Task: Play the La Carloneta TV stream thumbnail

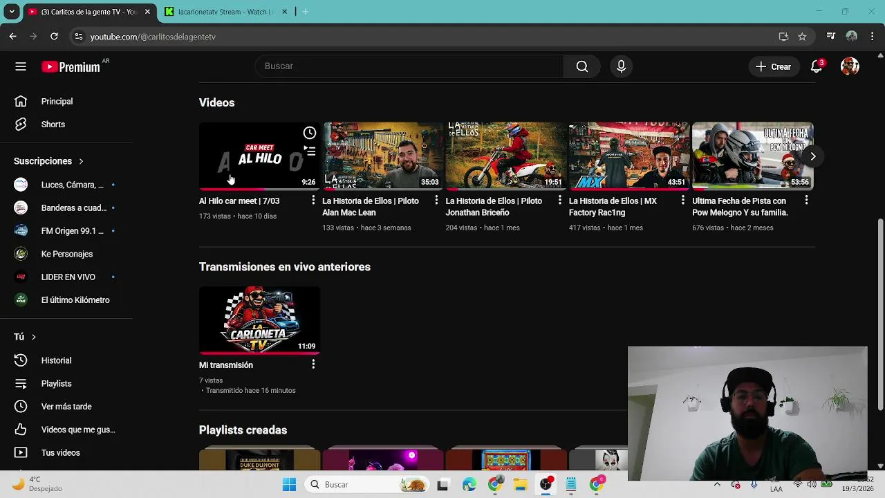Action: pyautogui.click(x=259, y=320)
